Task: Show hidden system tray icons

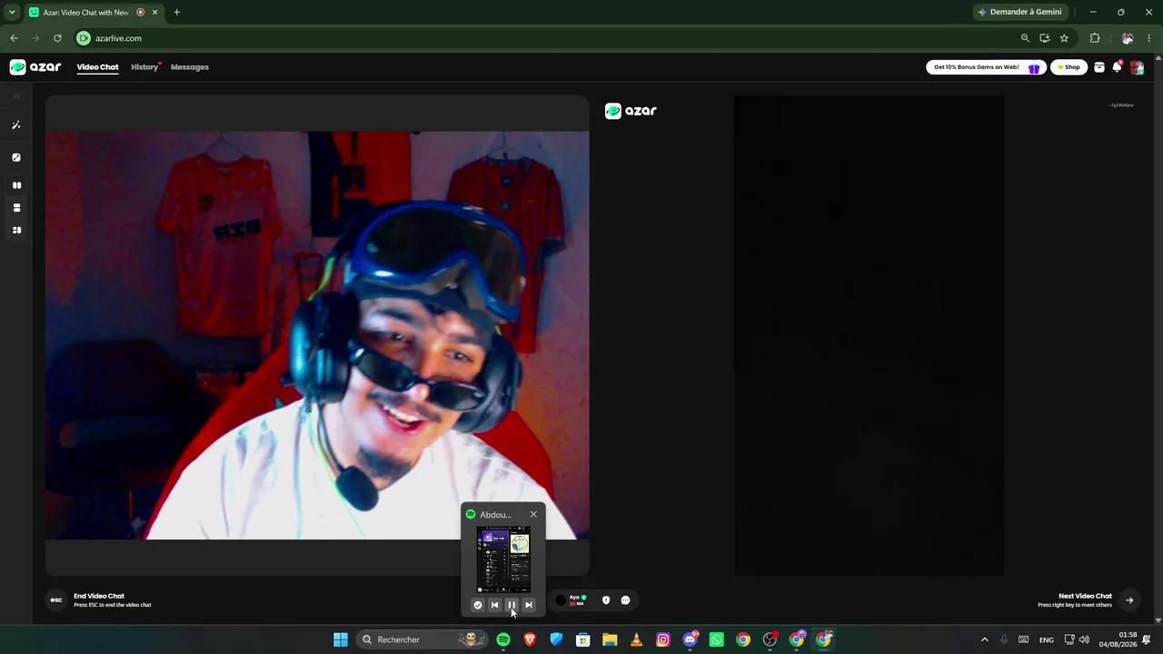Action: point(984,639)
